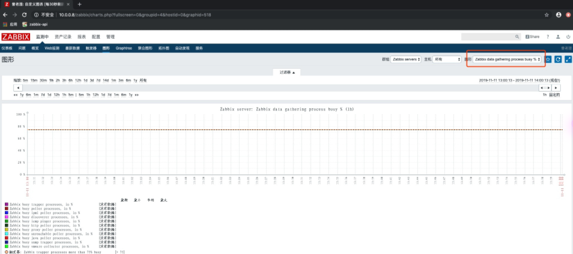
Task: Click the search magnifier icon
Action: [517, 37]
